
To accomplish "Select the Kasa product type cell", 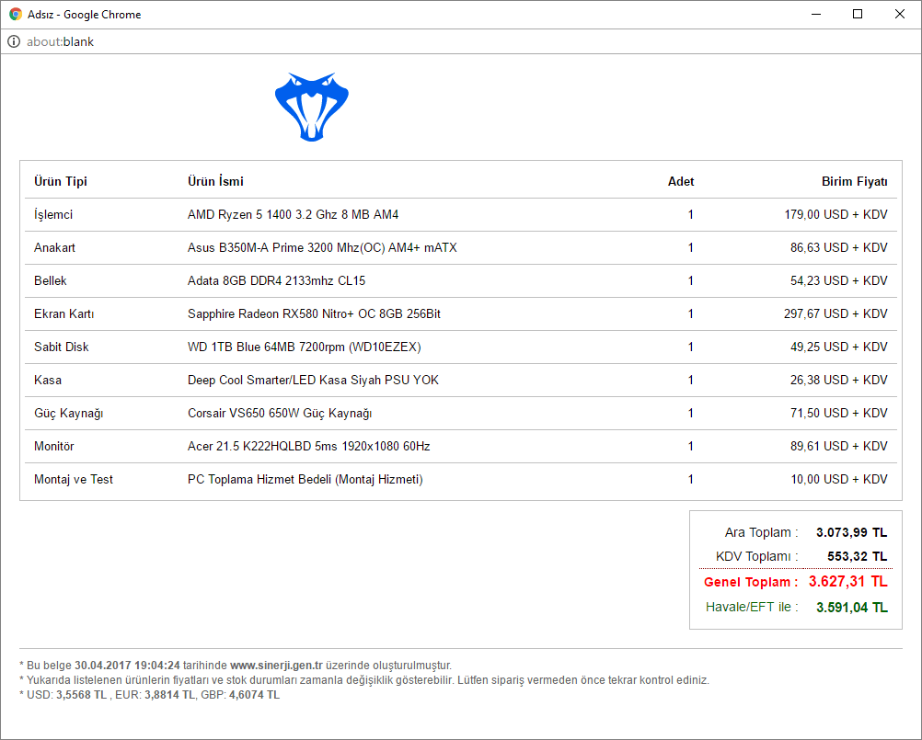I will 48,380.
